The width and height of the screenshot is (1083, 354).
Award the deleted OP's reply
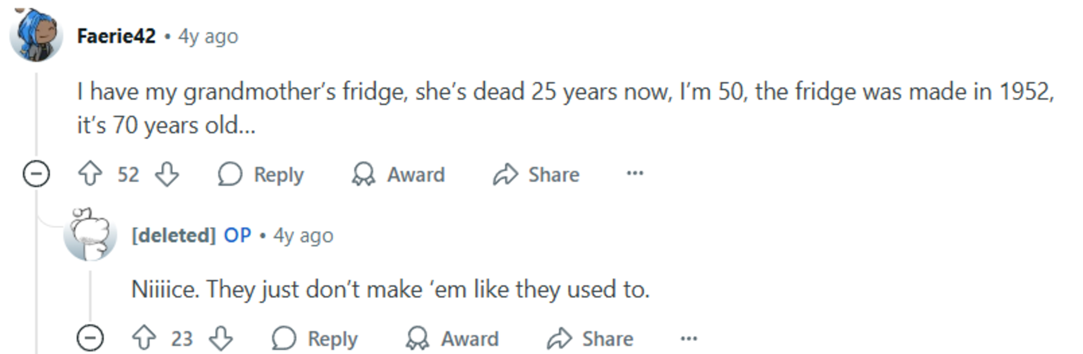452,338
